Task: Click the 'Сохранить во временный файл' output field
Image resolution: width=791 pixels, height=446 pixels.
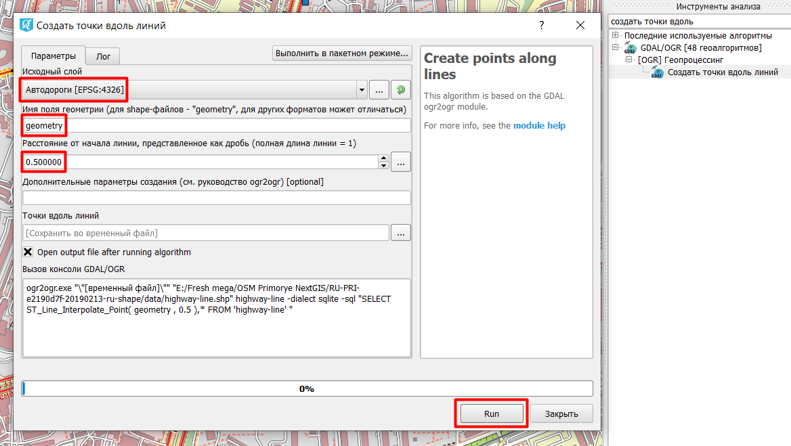Action: coord(206,233)
